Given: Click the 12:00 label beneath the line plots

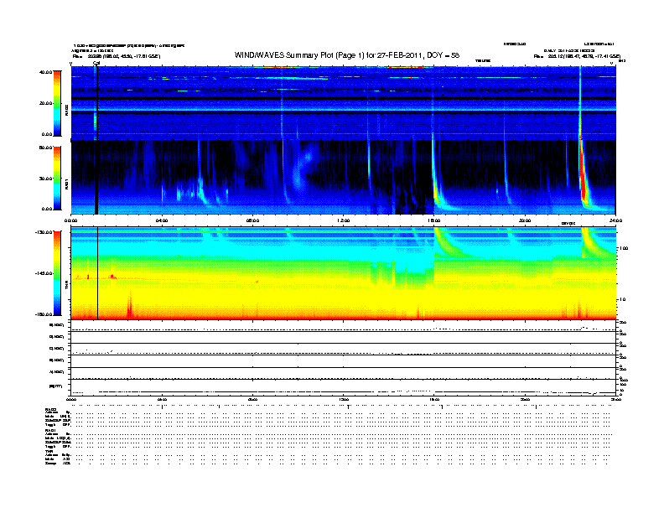Looking at the screenshot, I should (343, 399).
